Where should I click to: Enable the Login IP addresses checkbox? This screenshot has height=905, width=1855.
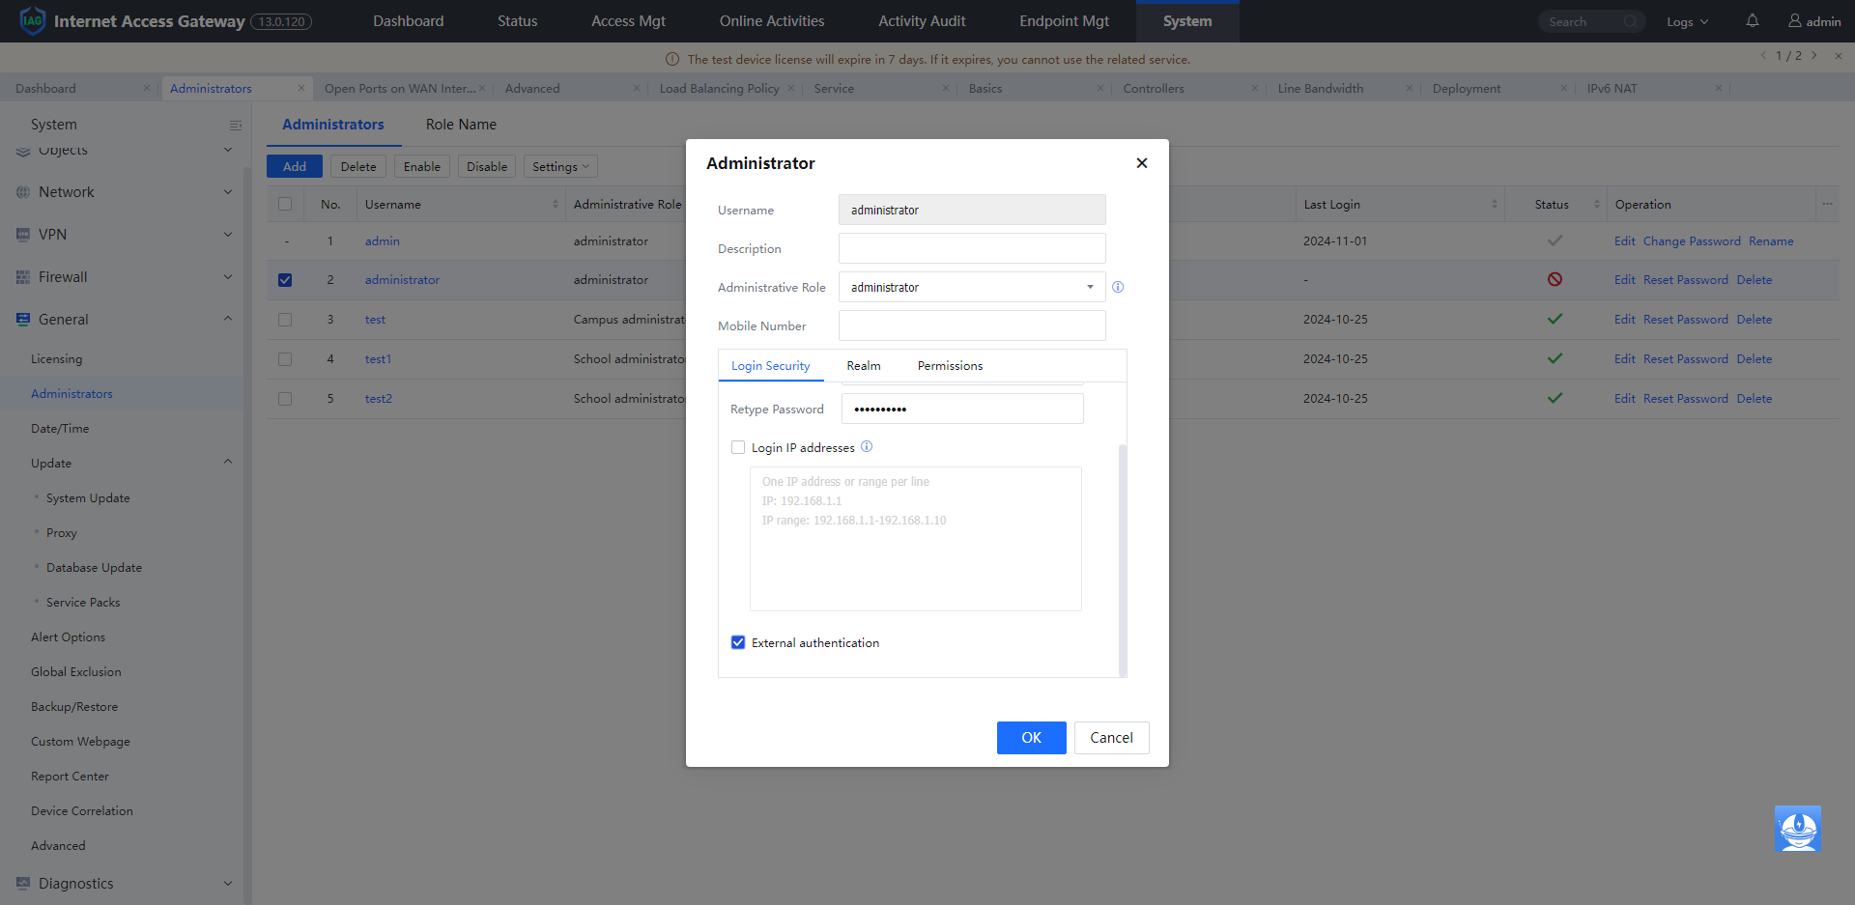738,447
